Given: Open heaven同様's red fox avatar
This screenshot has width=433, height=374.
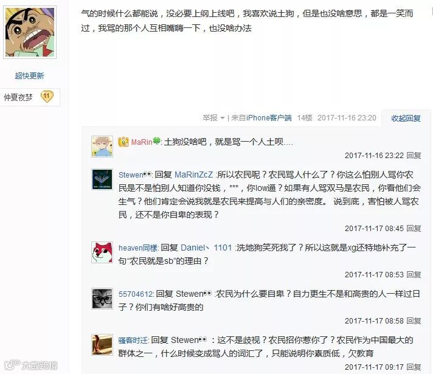Looking at the screenshot, I should pos(102,252).
